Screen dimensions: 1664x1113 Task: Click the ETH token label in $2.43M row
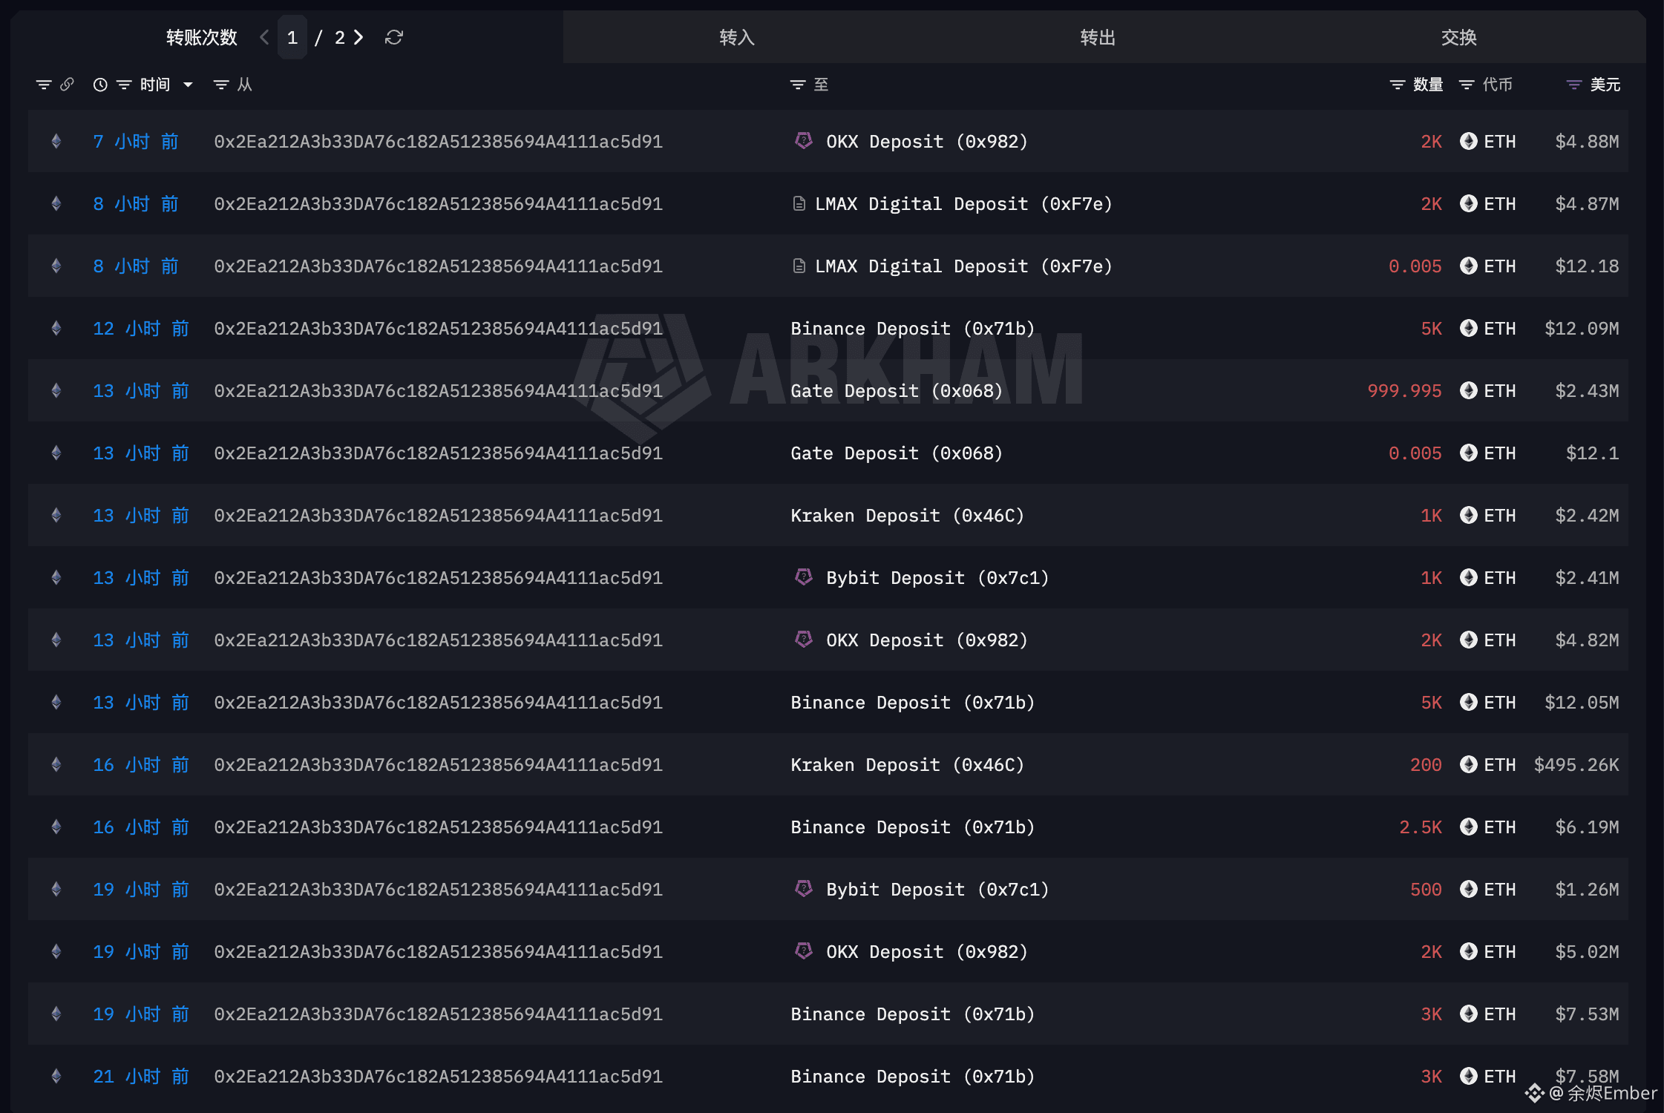[x=1500, y=390]
